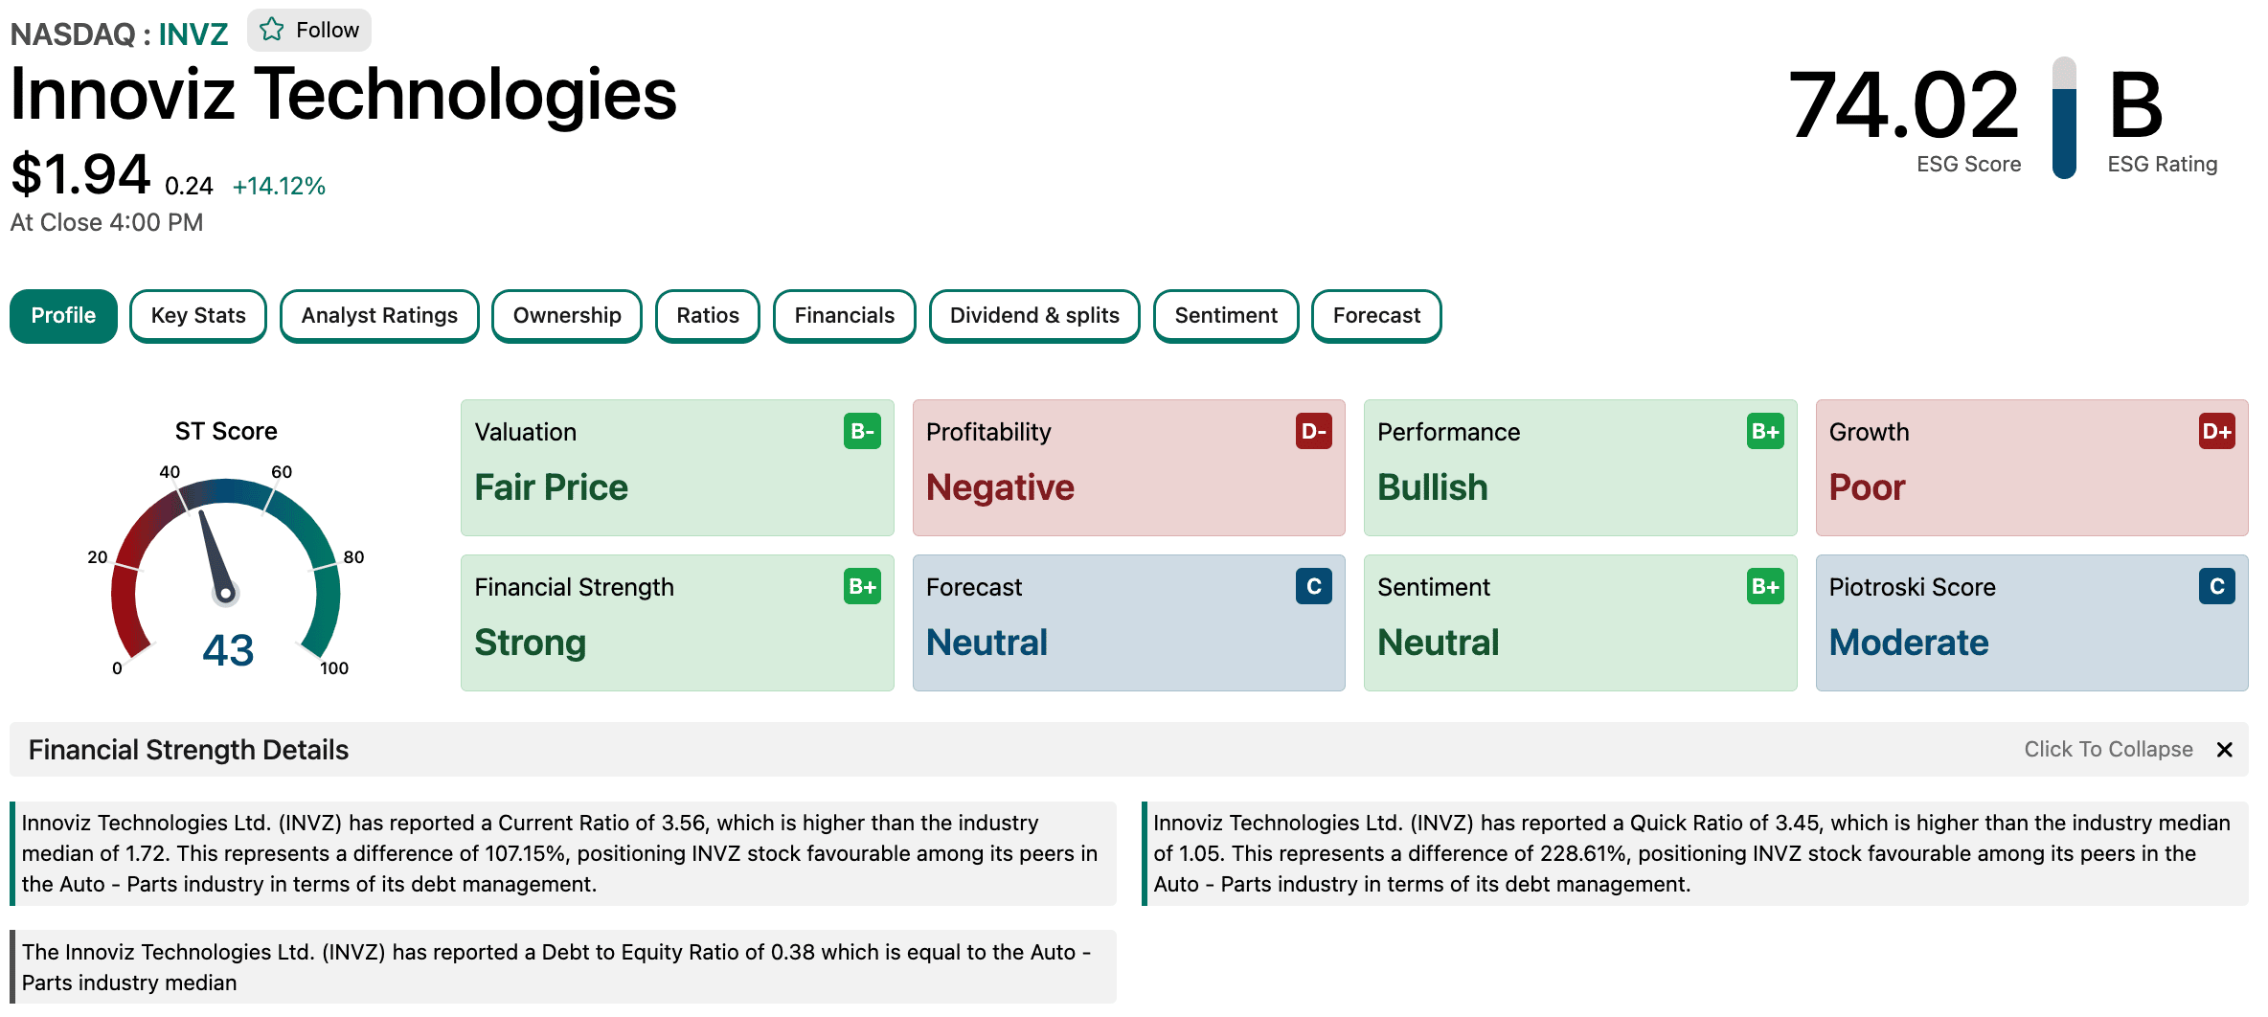This screenshot has height=1017, width=2268.
Task: Click the X icon to collapse details
Action: (2225, 750)
